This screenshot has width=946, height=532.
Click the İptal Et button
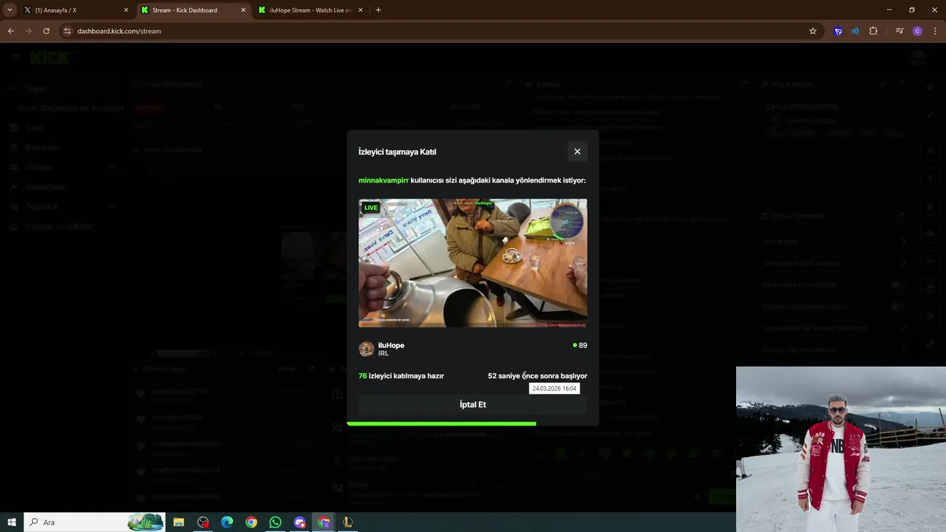point(473,404)
